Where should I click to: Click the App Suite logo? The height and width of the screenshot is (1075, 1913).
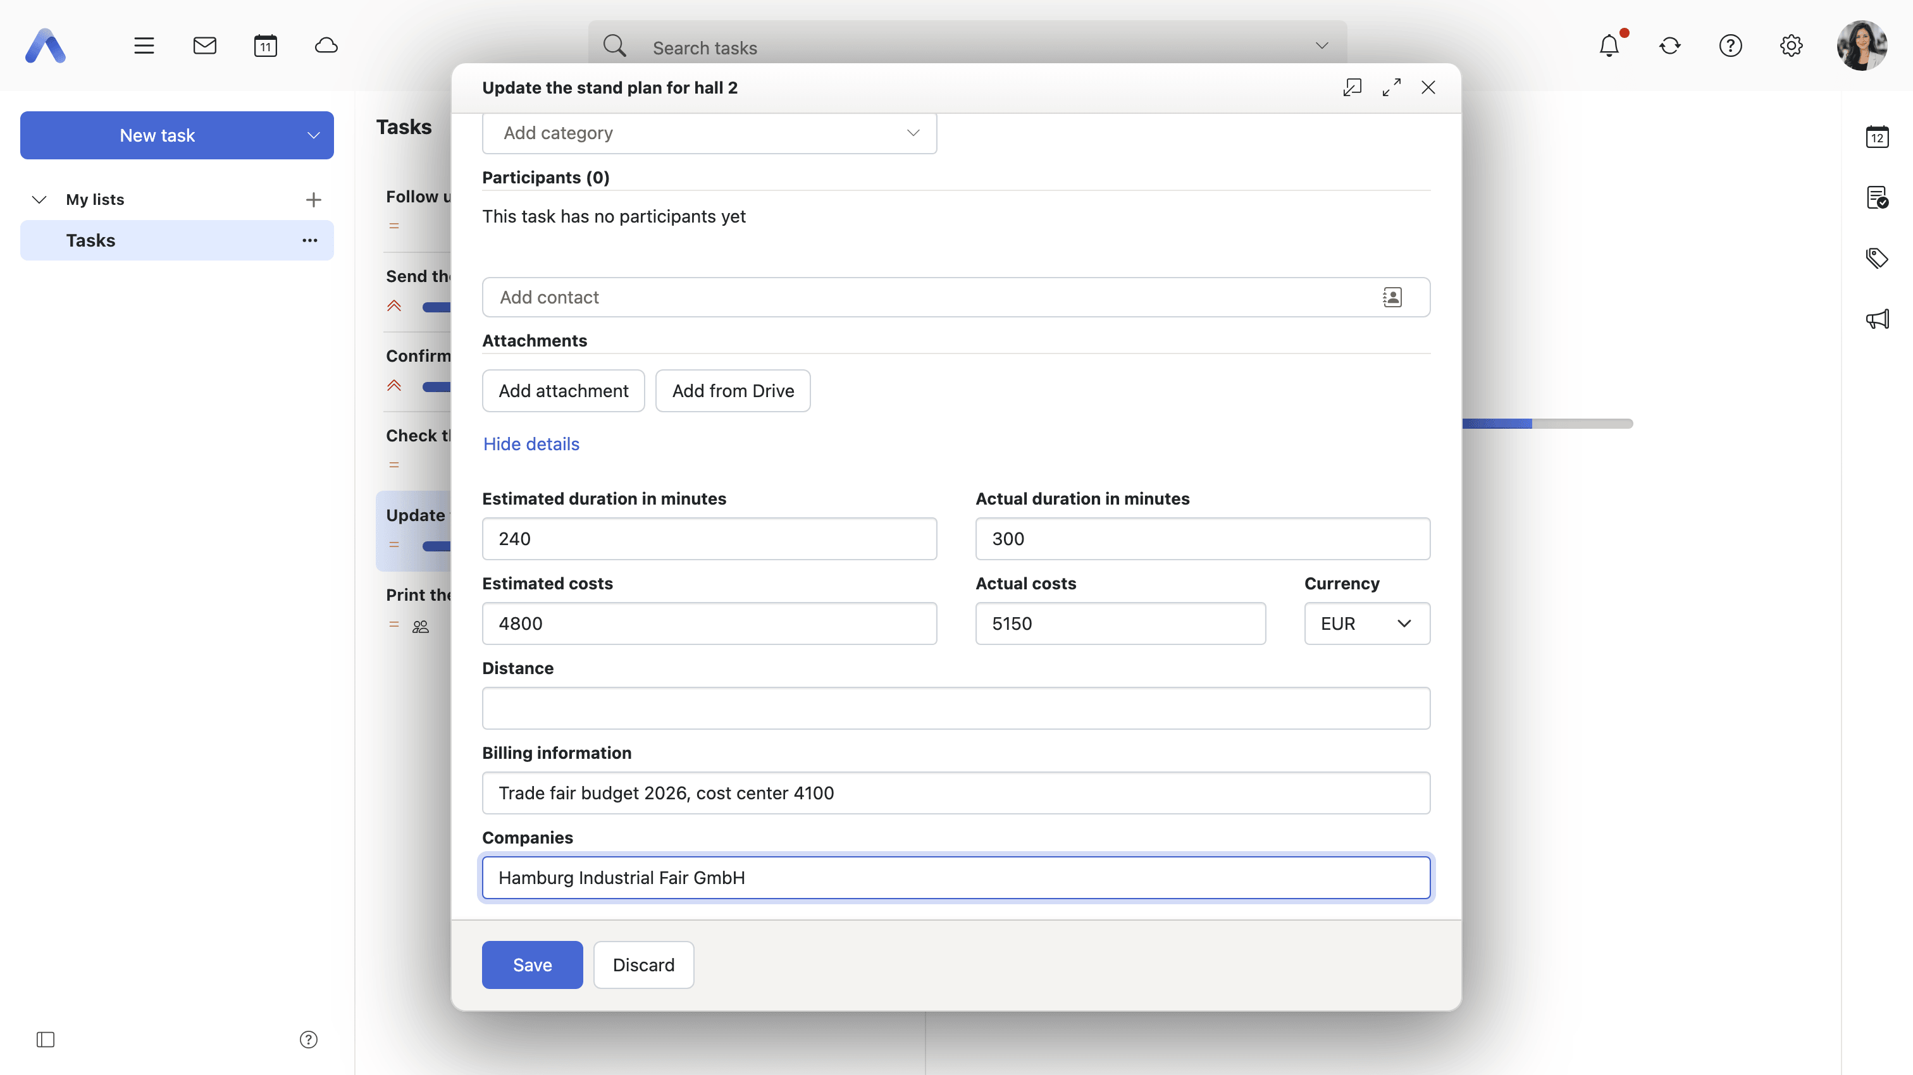46,46
